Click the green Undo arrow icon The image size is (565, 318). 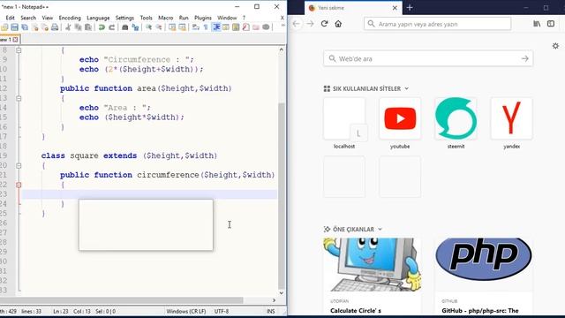(x=102, y=27)
